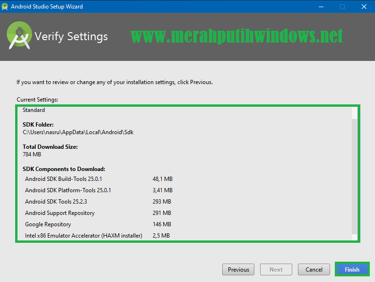Click 'Android Support Repository' row
The height and width of the screenshot is (282, 375).
98,213
